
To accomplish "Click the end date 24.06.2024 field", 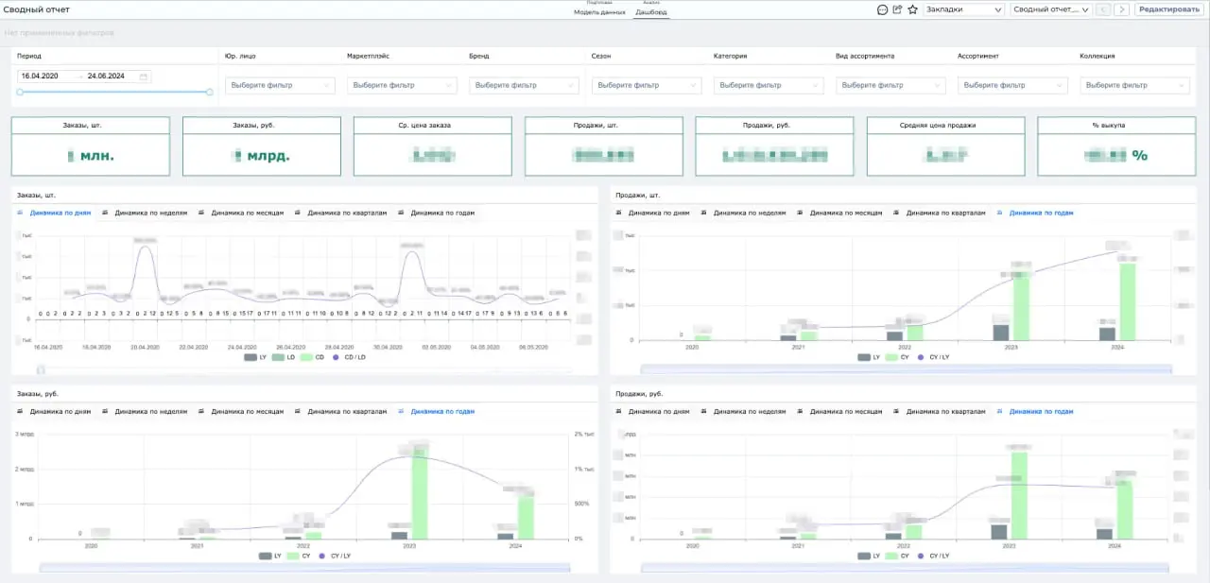I will 107,77.
